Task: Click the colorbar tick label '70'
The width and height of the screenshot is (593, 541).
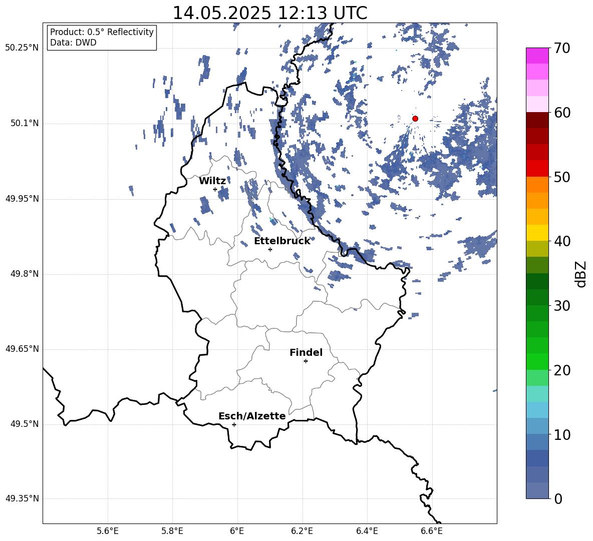Action: [562, 48]
